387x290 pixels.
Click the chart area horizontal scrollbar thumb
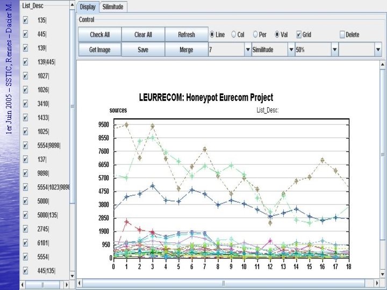point(224,283)
